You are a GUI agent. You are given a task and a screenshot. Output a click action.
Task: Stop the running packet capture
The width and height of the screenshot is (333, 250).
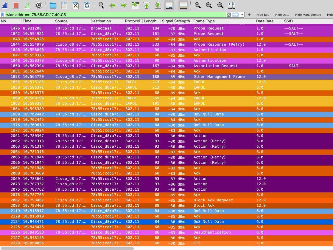coord(16,5)
